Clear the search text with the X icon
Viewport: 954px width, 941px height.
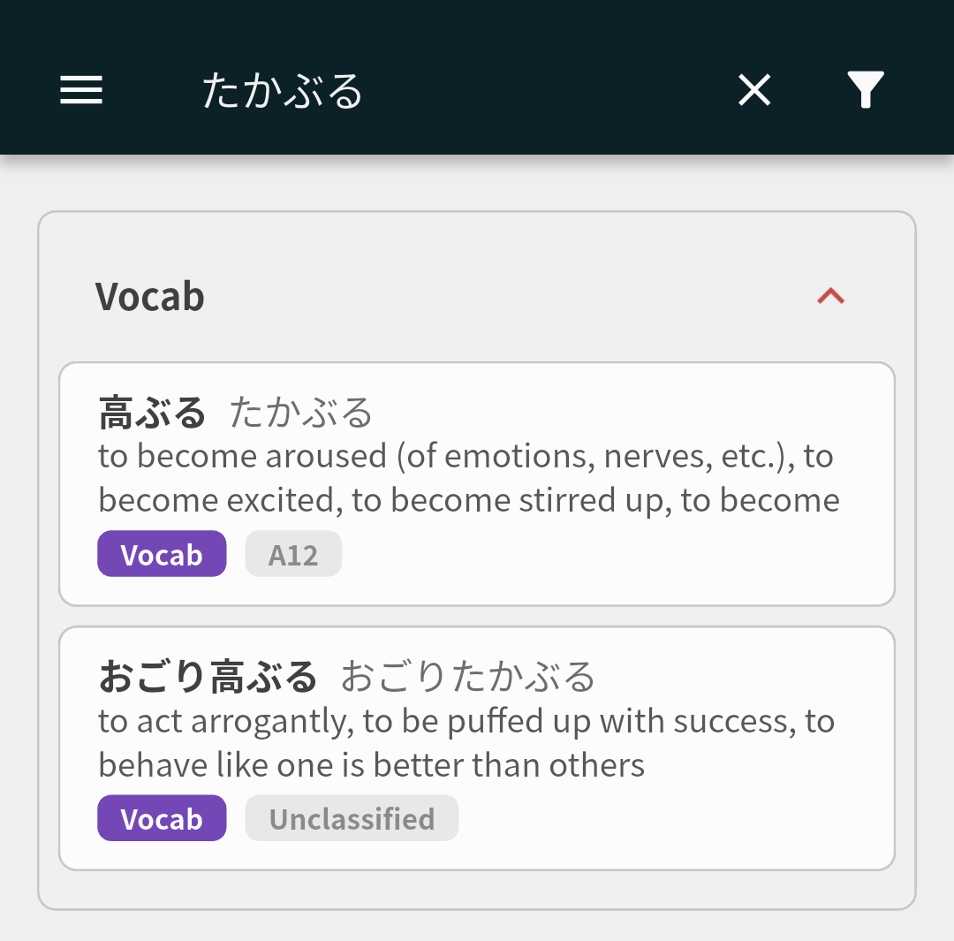[754, 90]
